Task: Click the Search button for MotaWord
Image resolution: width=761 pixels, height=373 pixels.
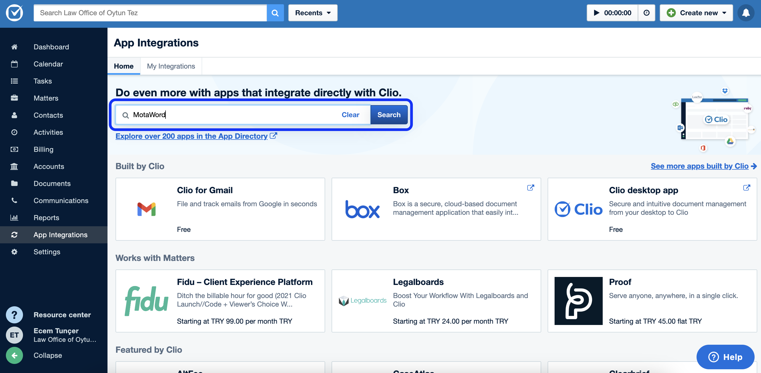Action: (389, 115)
